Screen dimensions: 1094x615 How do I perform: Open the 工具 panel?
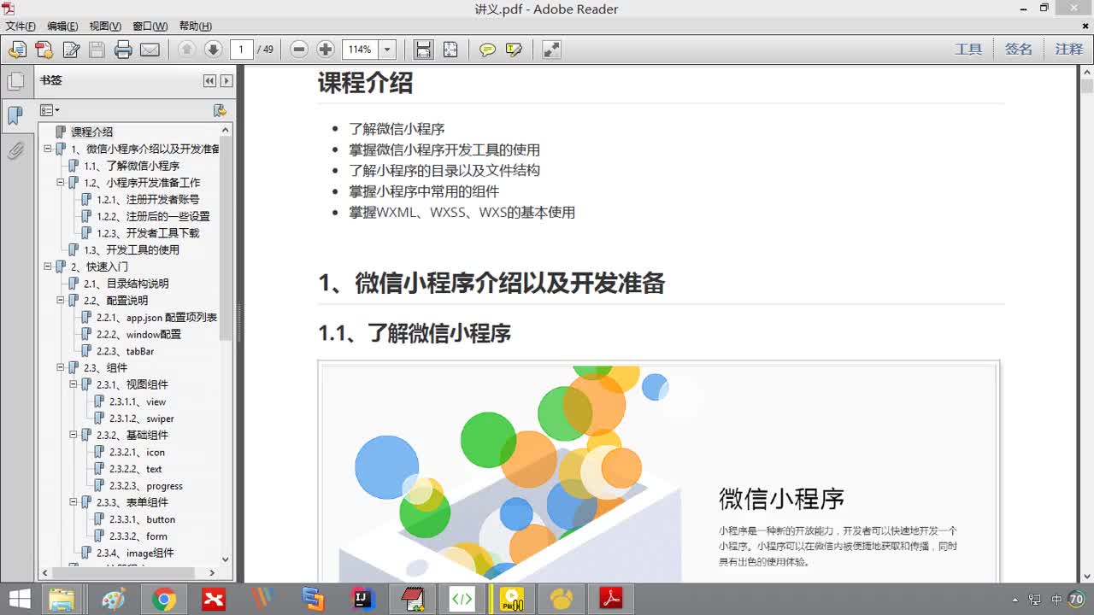point(968,50)
